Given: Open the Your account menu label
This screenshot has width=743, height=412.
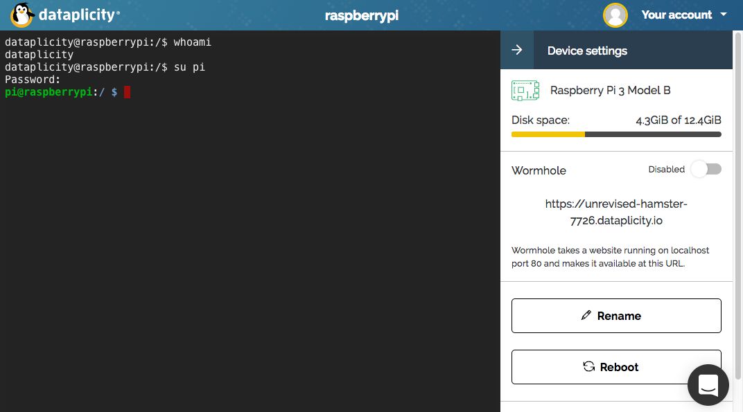Looking at the screenshot, I should point(676,15).
